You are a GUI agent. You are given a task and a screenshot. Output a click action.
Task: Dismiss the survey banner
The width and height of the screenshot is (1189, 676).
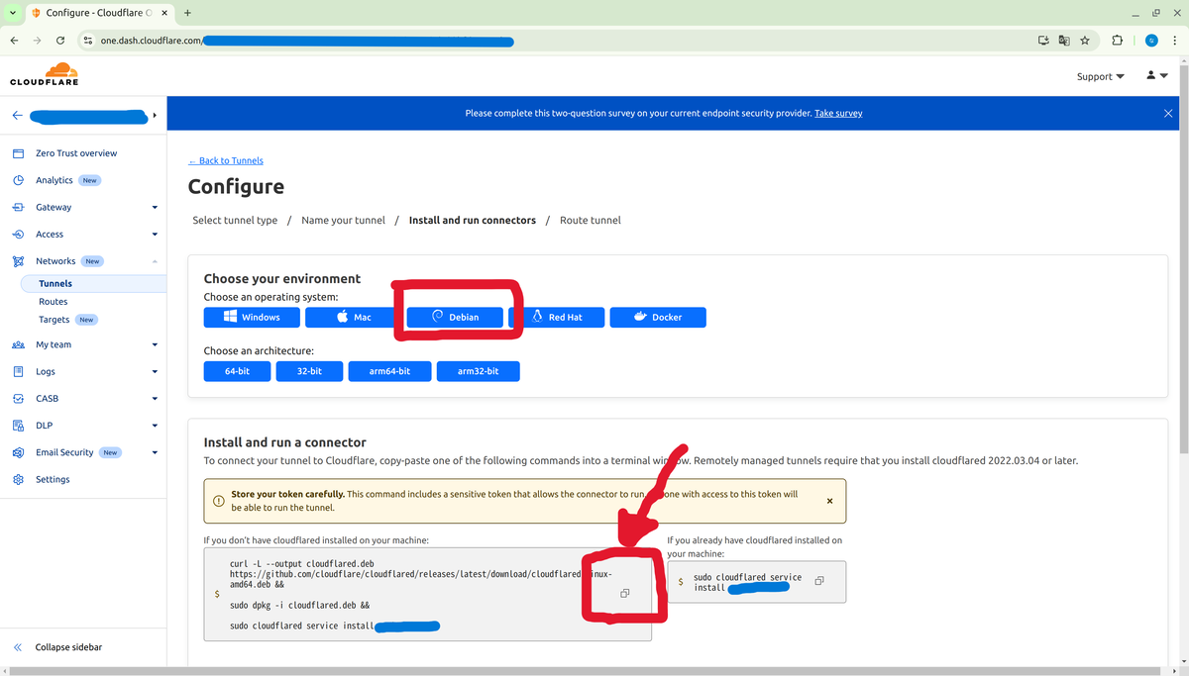tap(1168, 114)
